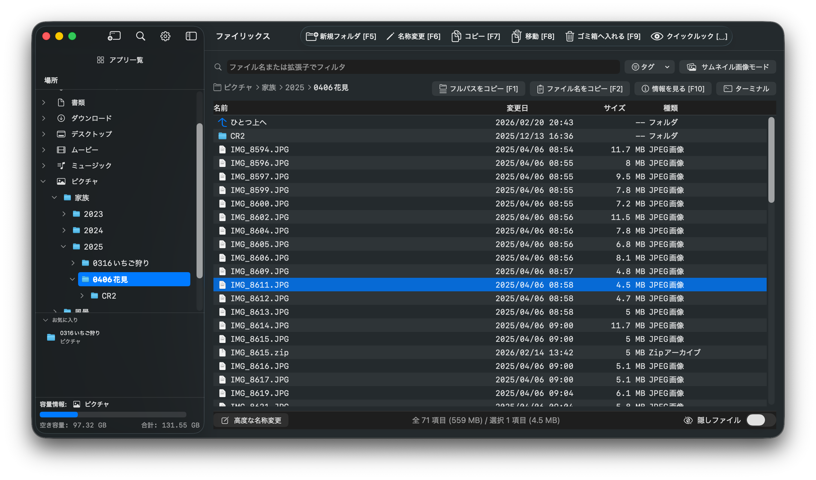
Task: Click ゴミ箱へ入れる [F9] trash button
Action: [x=603, y=36]
